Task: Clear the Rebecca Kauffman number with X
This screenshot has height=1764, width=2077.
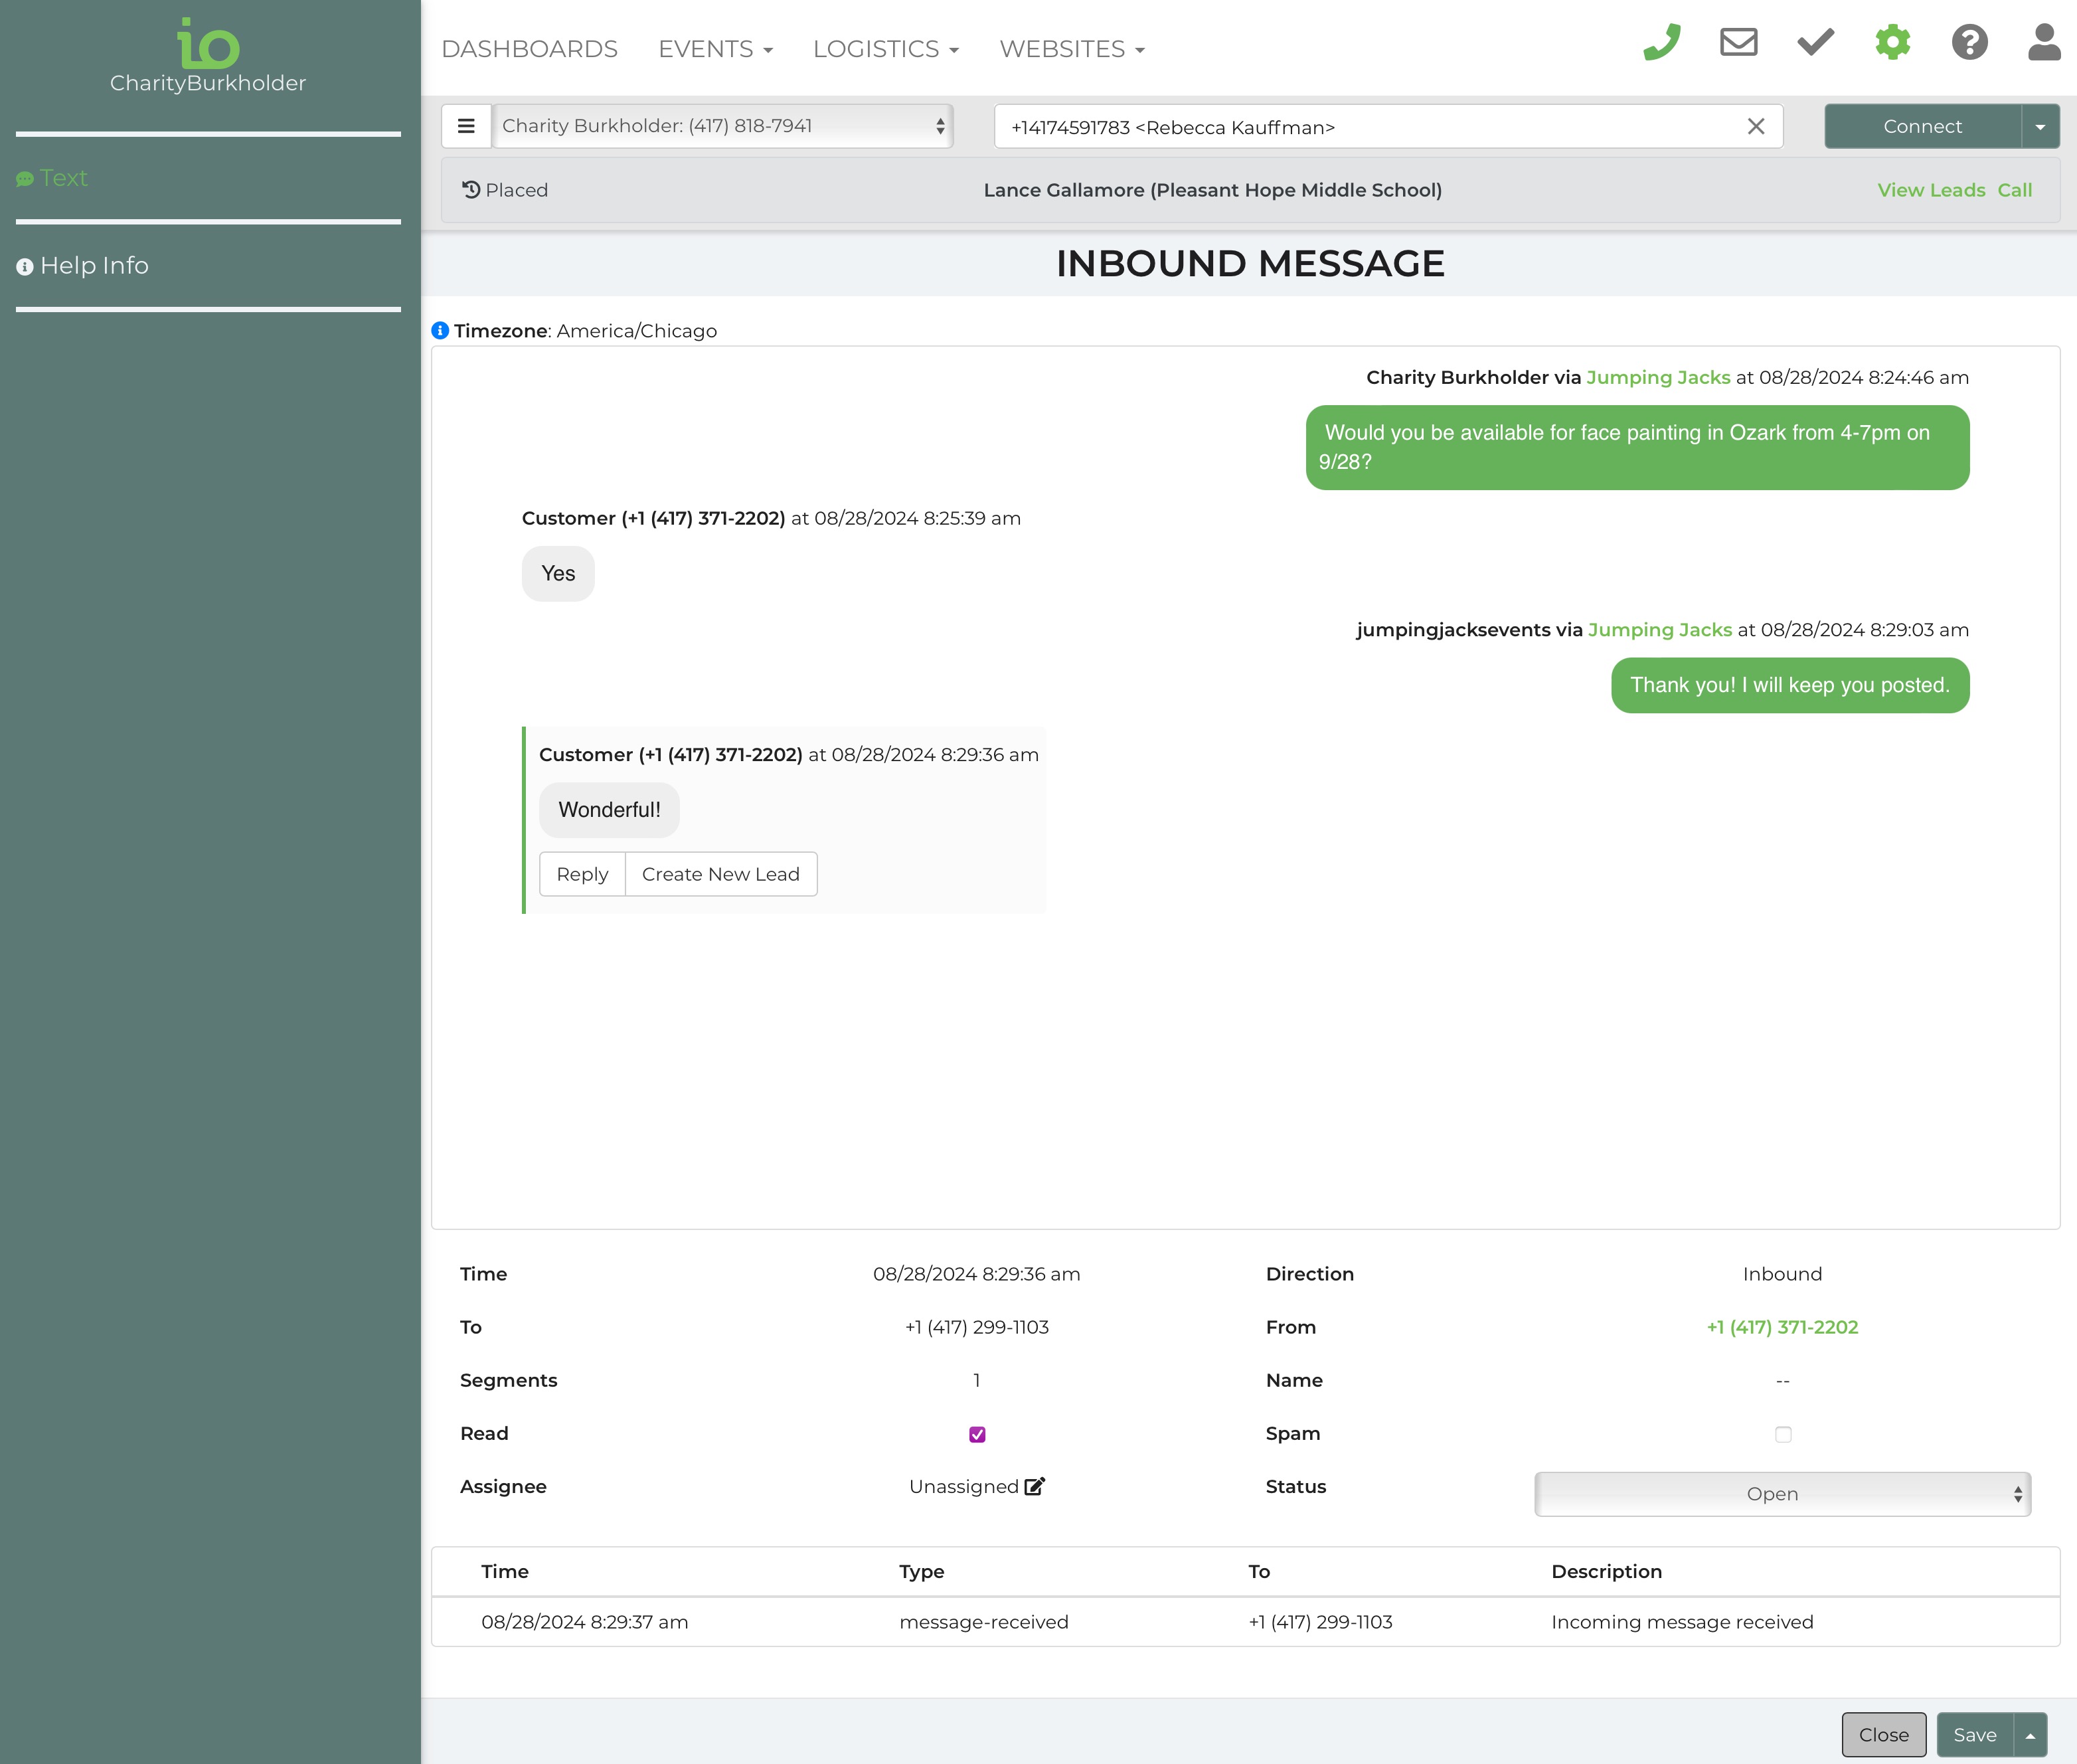Action: (x=1755, y=126)
